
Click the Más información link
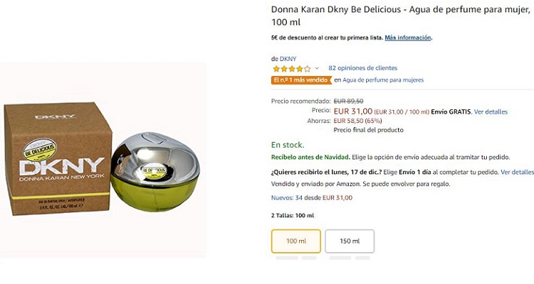tap(408, 38)
